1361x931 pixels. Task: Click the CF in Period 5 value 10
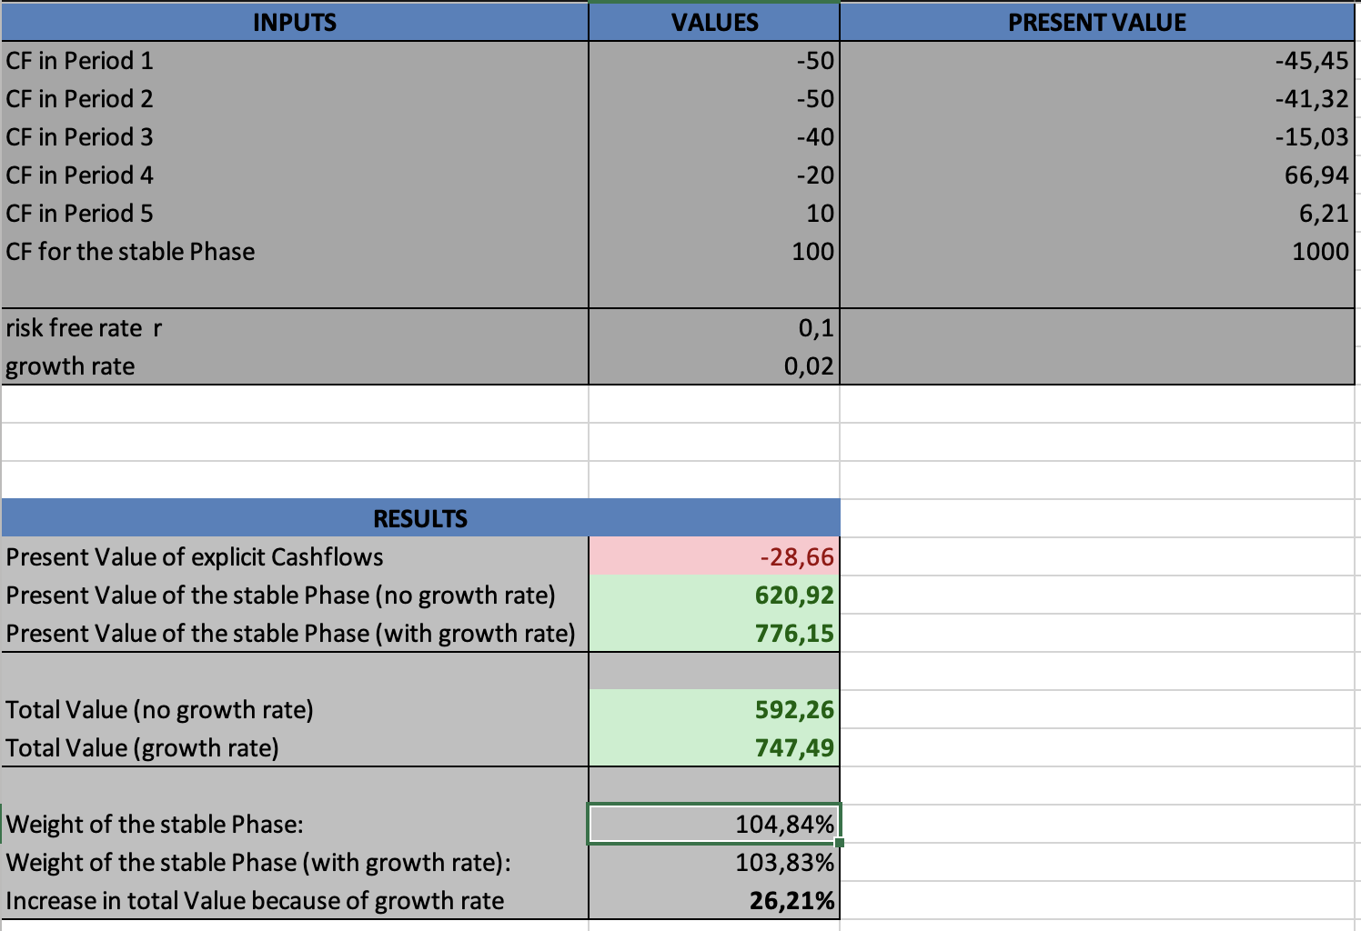714,214
